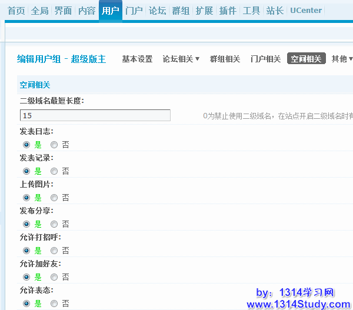Choose 是 for 允许加好友
353x310 pixels.
pyautogui.click(x=26, y=277)
